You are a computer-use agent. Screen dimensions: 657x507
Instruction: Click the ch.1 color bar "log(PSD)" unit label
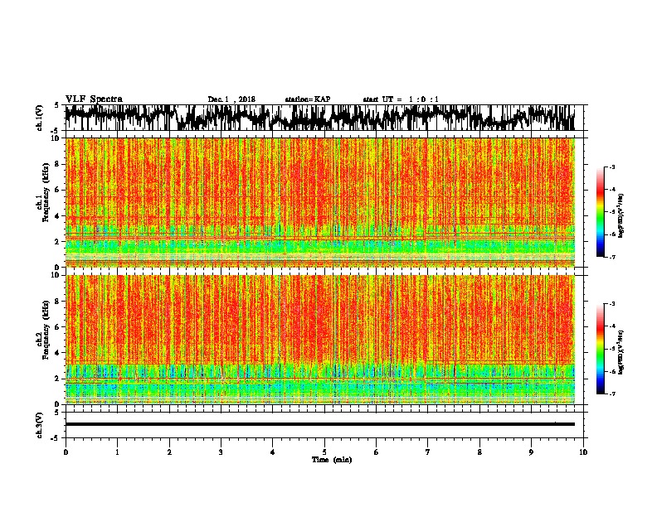tap(621, 216)
